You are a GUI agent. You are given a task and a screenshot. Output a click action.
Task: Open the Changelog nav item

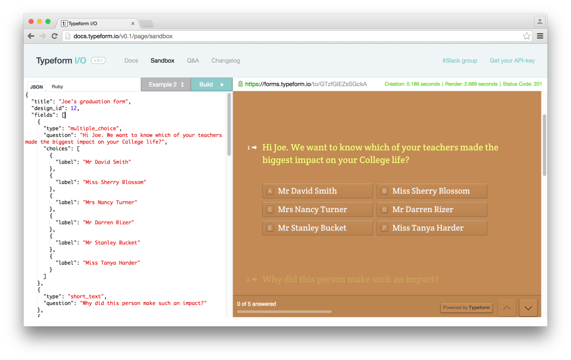tap(226, 61)
